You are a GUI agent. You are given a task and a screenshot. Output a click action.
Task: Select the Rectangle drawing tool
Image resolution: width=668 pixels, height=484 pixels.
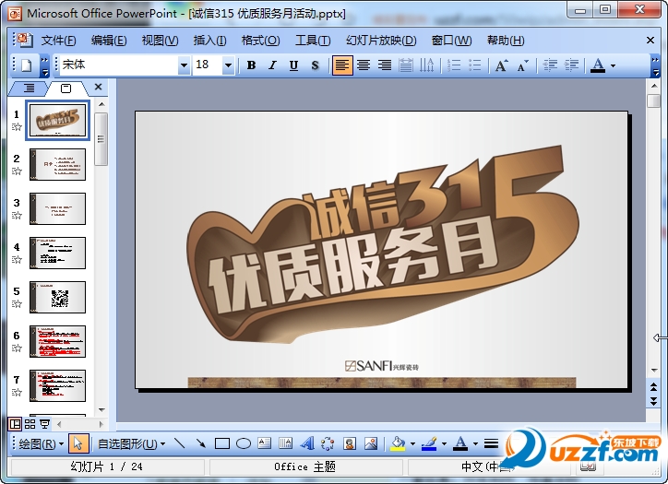click(221, 443)
